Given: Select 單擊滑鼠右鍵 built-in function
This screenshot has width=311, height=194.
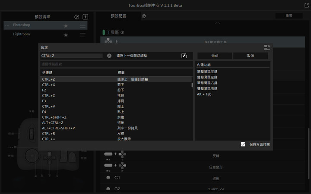Looking at the screenshot, I should coord(207,83).
